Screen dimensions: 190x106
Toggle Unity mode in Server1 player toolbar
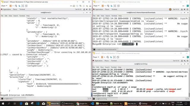click(x=118, y=6)
